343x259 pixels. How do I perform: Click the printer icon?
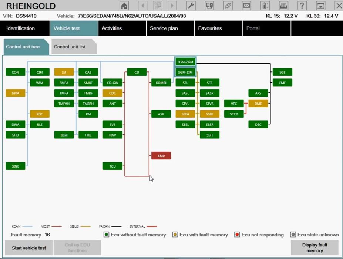point(283,6)
